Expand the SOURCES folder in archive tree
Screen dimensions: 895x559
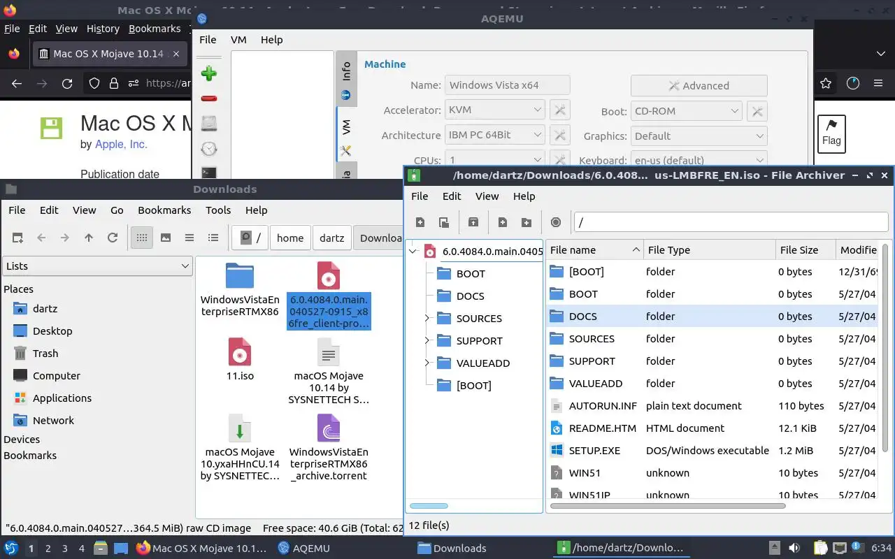(x=427, y=318)
